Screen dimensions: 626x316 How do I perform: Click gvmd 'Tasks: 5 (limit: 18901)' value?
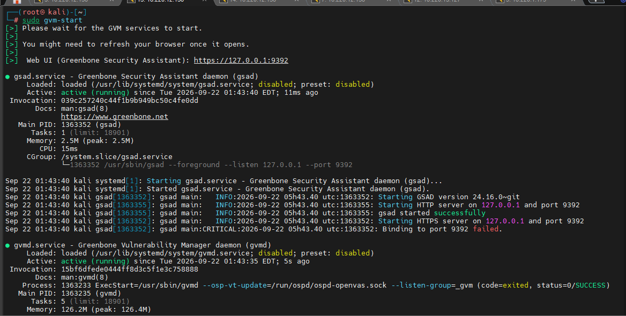(x=95, y=301)
